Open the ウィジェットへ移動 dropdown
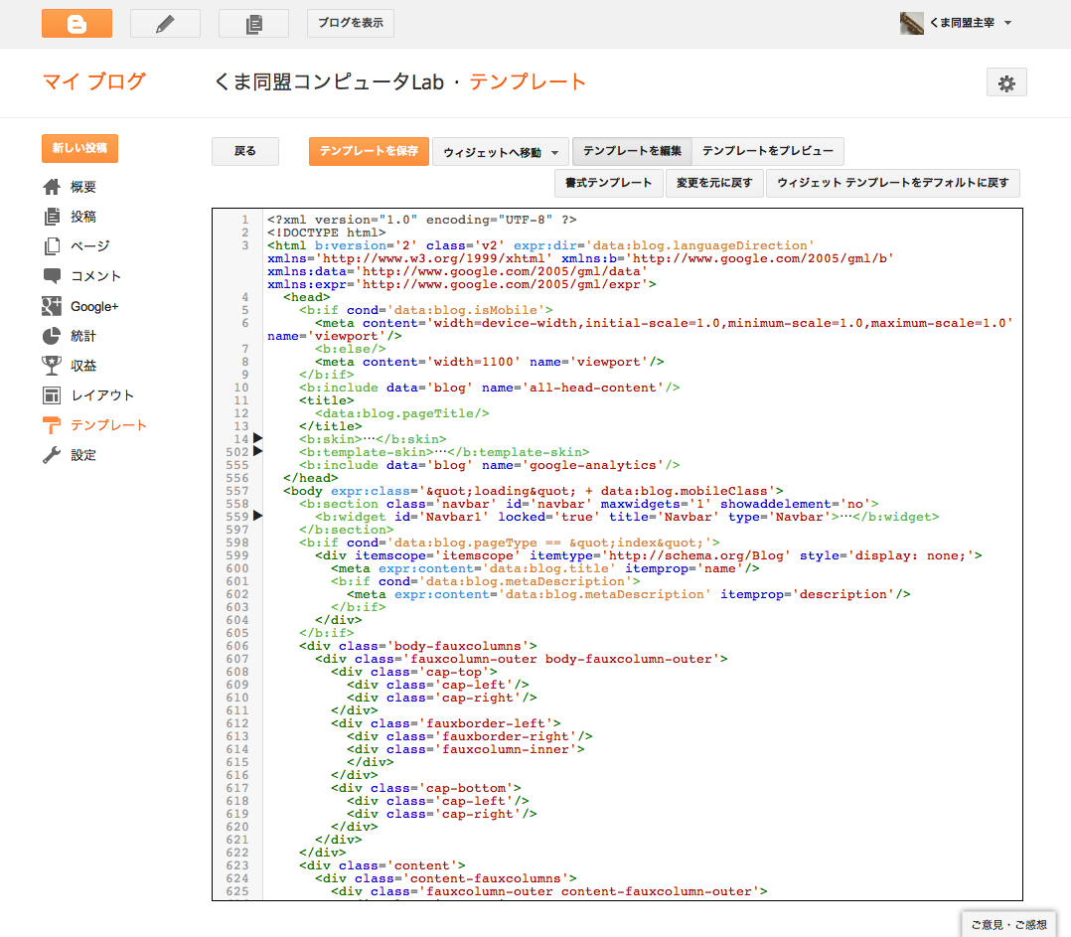This screenshot has height=937, width=1071. click(x=500, y=152)
